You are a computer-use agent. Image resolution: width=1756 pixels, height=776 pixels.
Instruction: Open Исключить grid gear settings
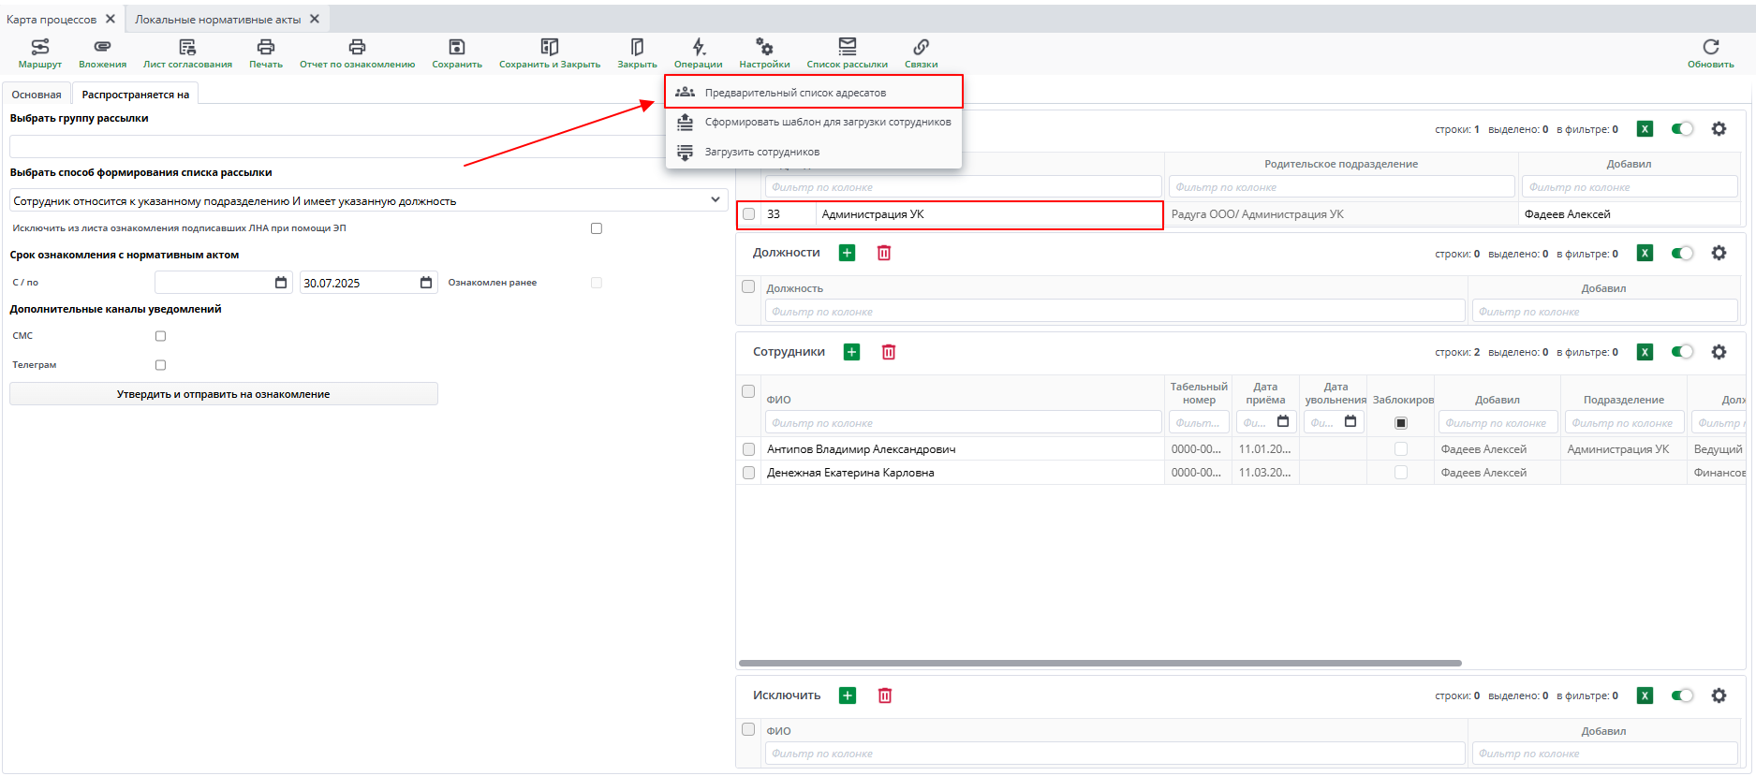tap(1719, 695)
